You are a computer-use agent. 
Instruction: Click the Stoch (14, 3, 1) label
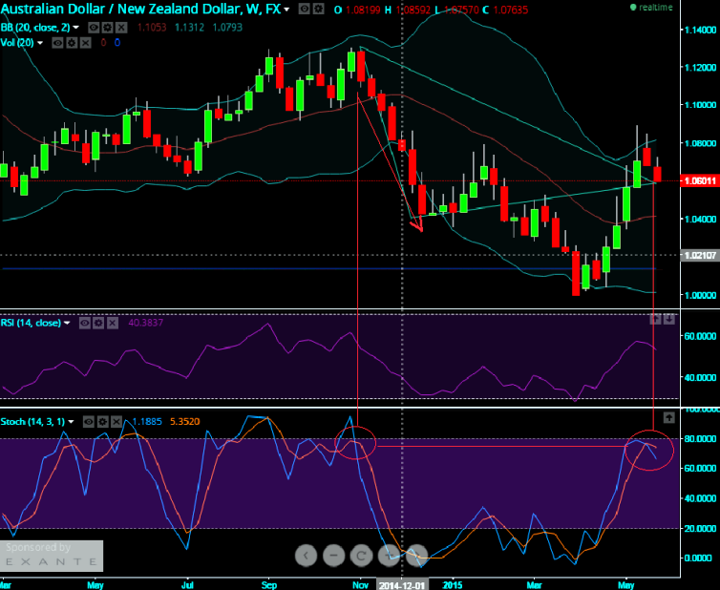[x=32, y=421]
